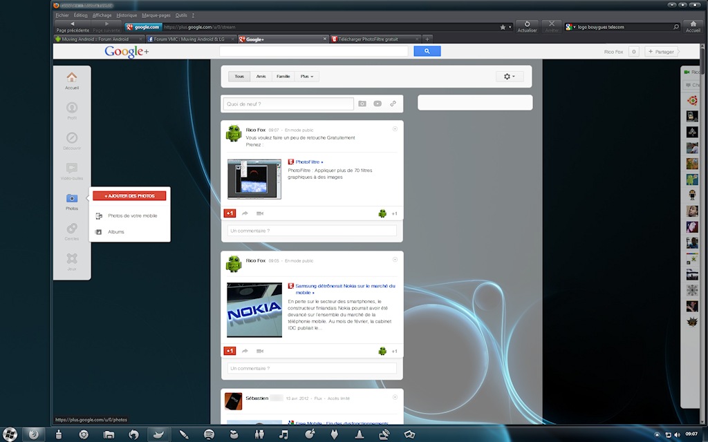Open the PhotoFiltre screenshot thumbnail
The height and width of the screenshot is (442, 708).
254,179
